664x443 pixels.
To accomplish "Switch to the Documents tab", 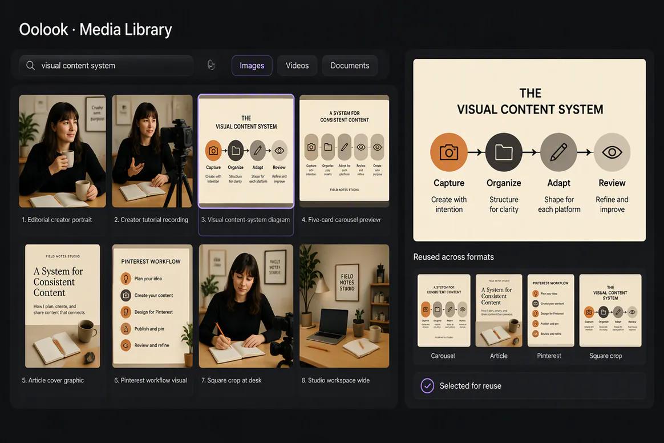I will 350,66.
